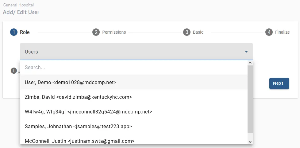Image resolution: width=300 pixels, height=148 pixels.
Task: Click the step 2 Permissions circle icon
Action: point(96,32)
